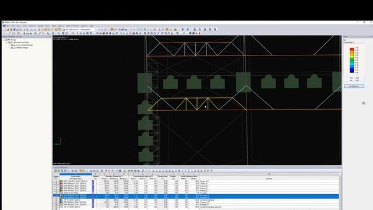Close the Project Navigator panel
This screenshot has height=210, width=373.
(50, 37)
